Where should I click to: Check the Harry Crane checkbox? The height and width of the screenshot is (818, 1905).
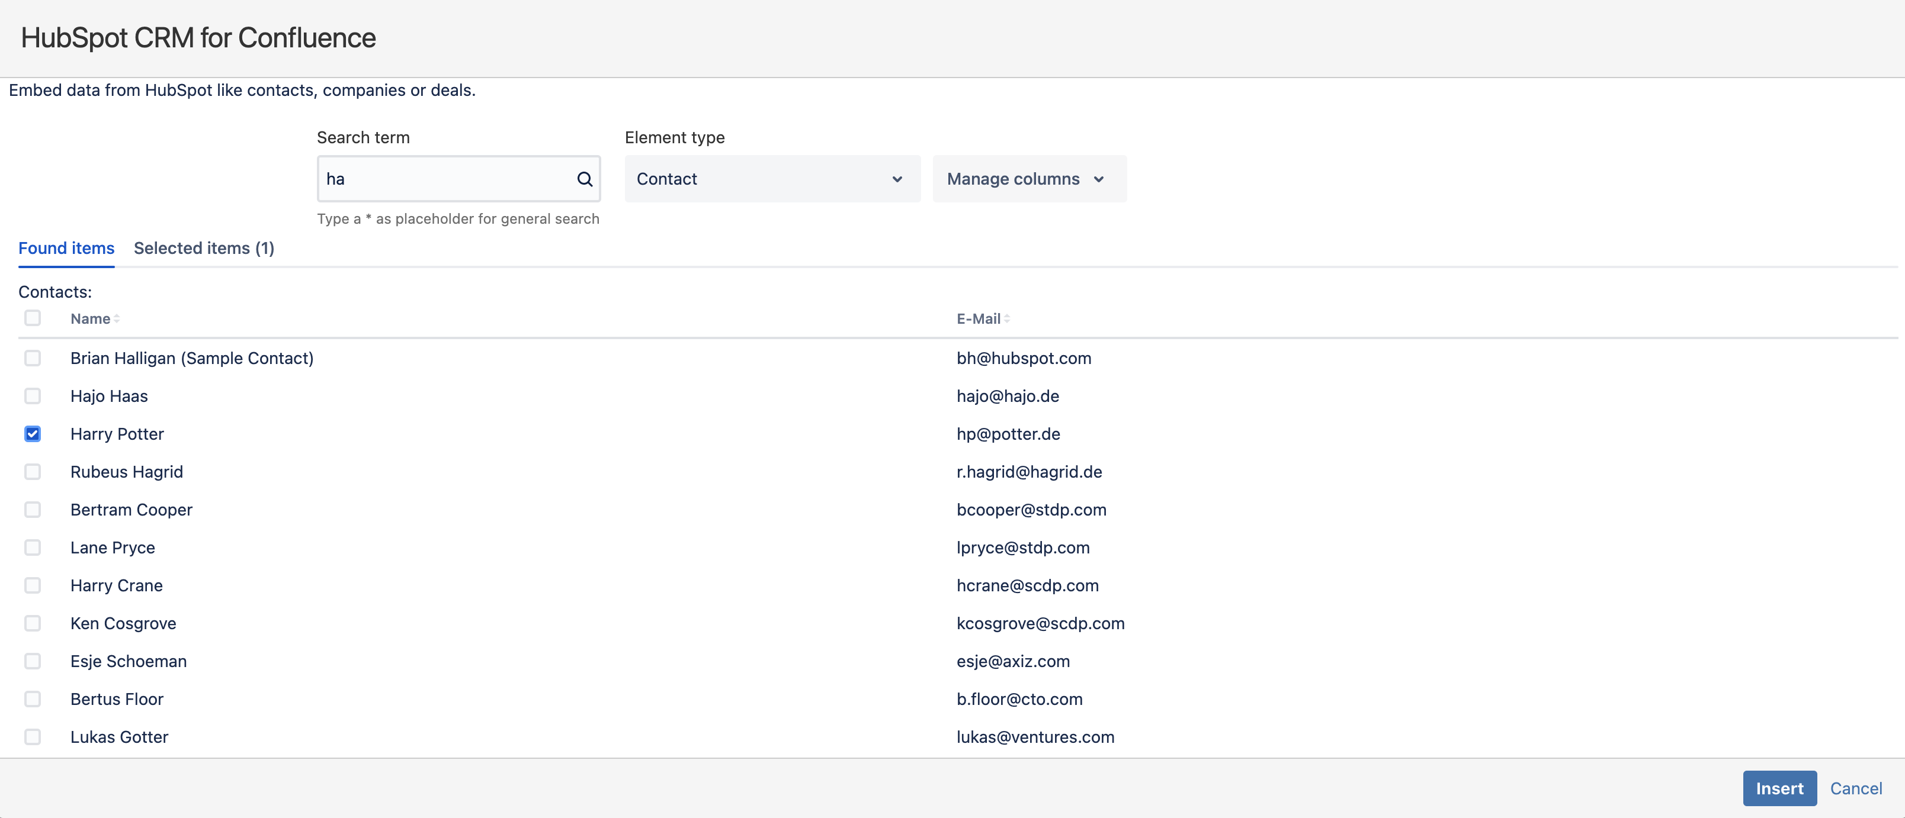click(33, 585)
